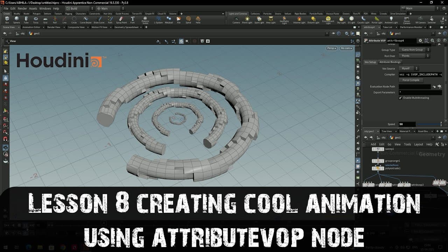Screen dimensions: 448x252
Task: Click the Export Parameters field
Action: [x=420, y=92]
